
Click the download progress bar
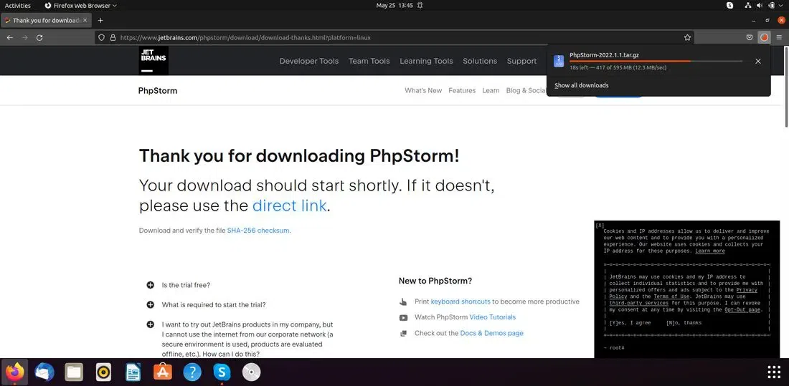[x=656, y=62]
